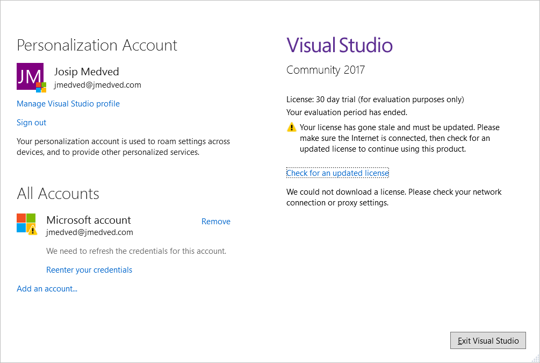The image size is (540, 363).
Task: Click the Visual Studio logo title
Action: 339,45
